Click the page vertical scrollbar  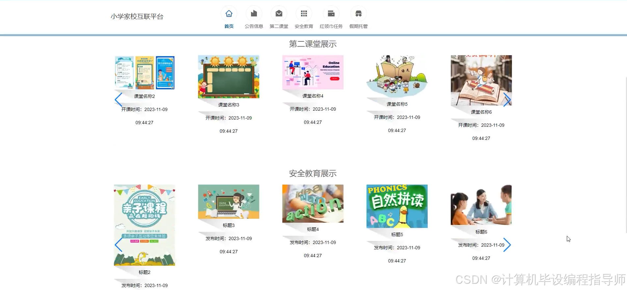tap(626, 154)
